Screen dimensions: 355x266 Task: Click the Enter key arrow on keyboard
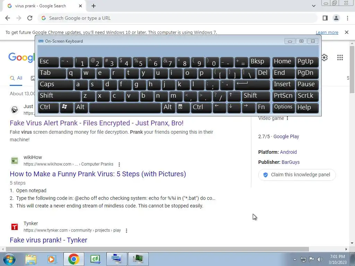click(252, 85)
